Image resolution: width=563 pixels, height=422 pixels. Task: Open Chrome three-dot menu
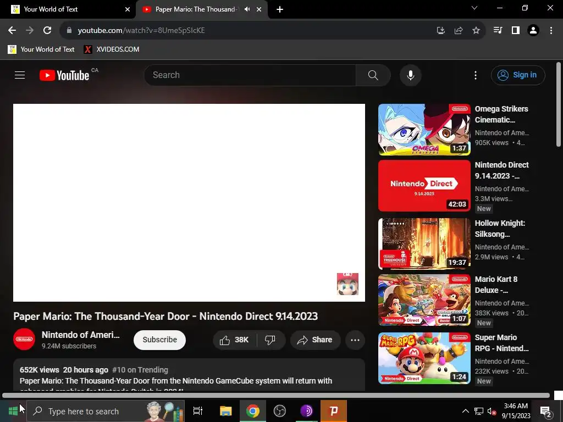tap(551, 31)
